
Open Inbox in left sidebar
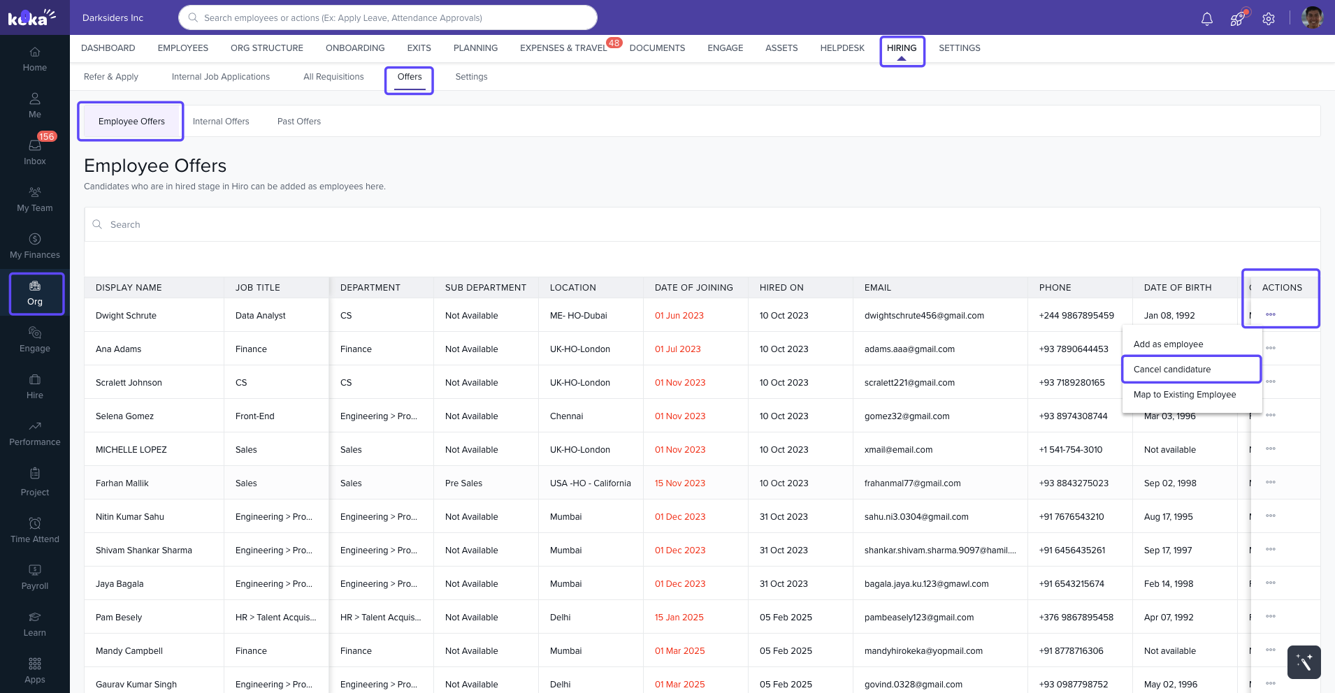pyautogui.click(x=35, y=152)
